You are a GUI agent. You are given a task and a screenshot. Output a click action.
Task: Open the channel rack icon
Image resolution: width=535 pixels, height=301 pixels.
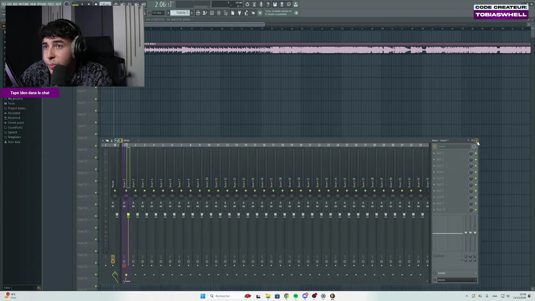click(212, 13)
